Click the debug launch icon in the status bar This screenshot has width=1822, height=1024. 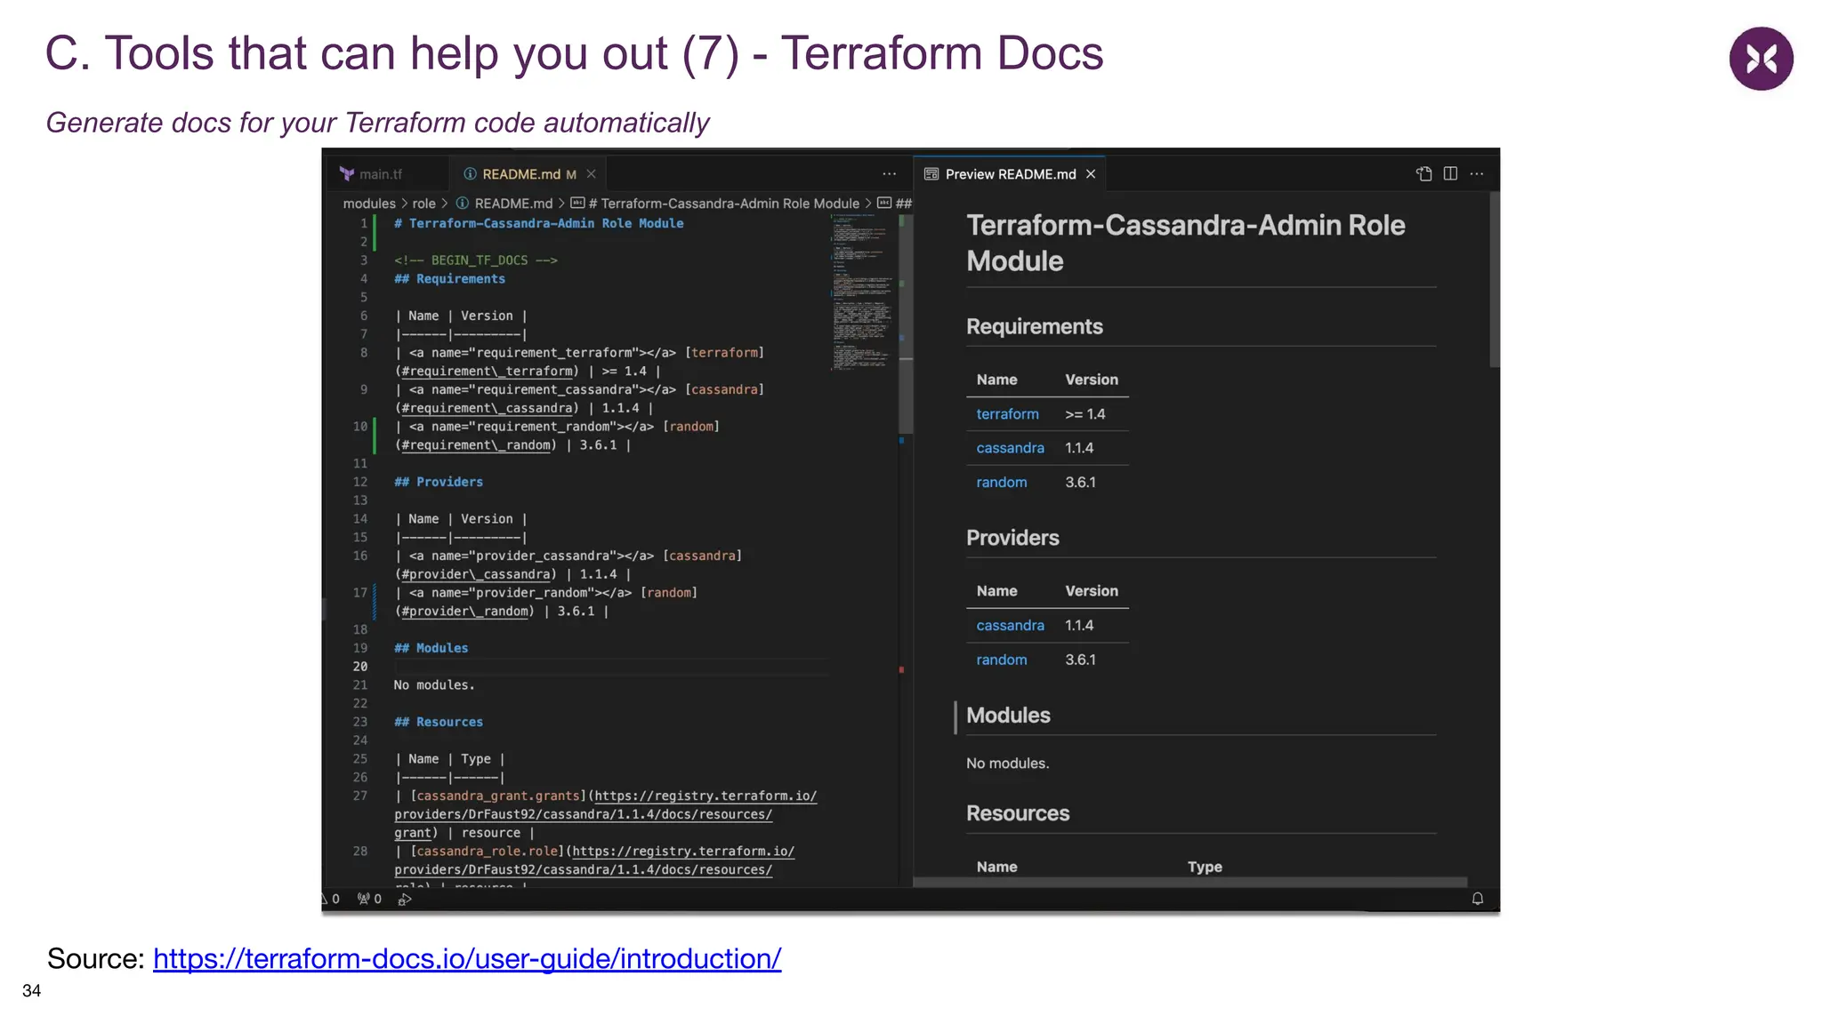[x=405, y=900]
